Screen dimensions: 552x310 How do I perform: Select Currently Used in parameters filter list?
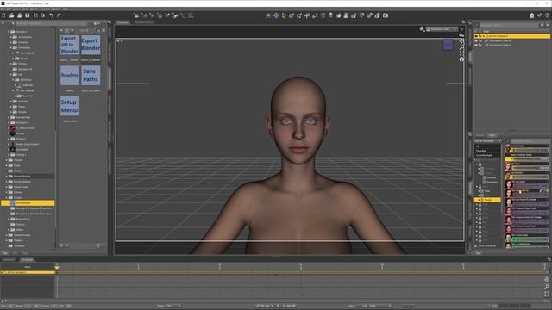click(x=484, y=155)
